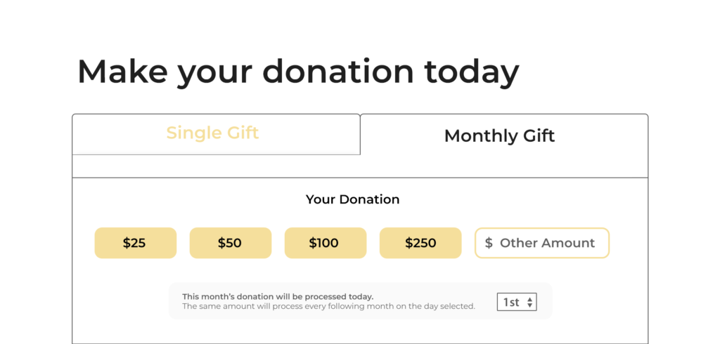Donate using the $250 button
Image resolution: width=720 pixels, height=344 pixels.
point(420,243)
